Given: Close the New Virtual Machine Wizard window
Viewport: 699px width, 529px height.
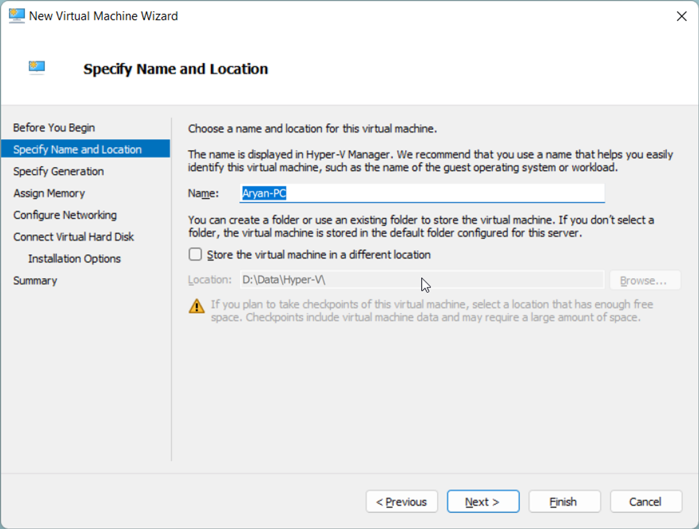Looking at the screenshot, I should [x=682, y=16].
